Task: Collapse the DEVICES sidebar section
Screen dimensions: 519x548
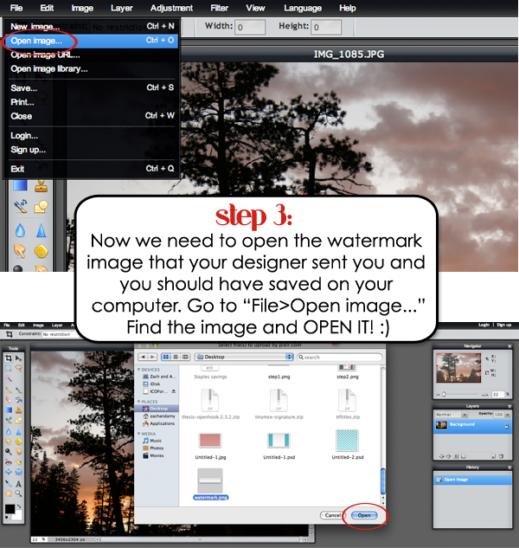Action: pyautogui.click(x=139, y=370)
